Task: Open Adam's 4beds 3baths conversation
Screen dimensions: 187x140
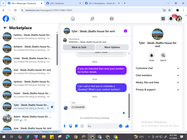Action: (28, 118)
